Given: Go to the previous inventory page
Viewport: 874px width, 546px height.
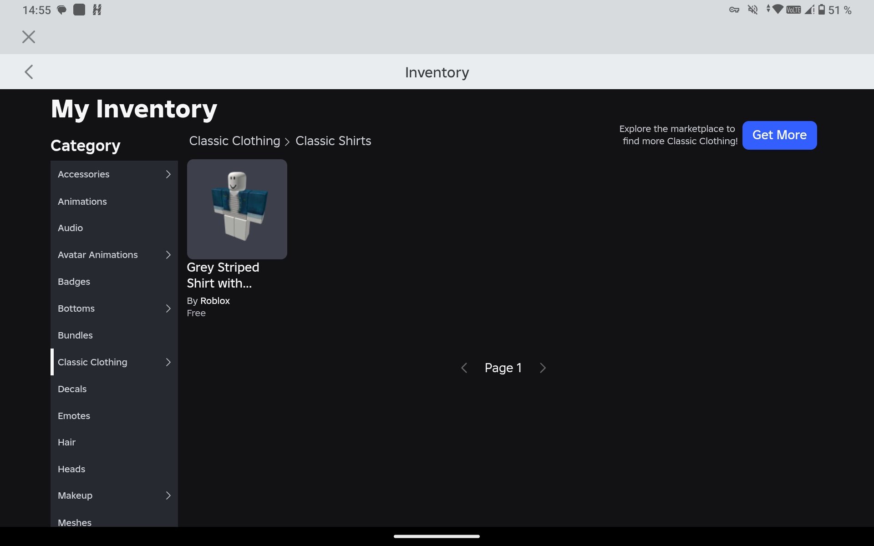Looking at the screenshot, I should point(464,368).
